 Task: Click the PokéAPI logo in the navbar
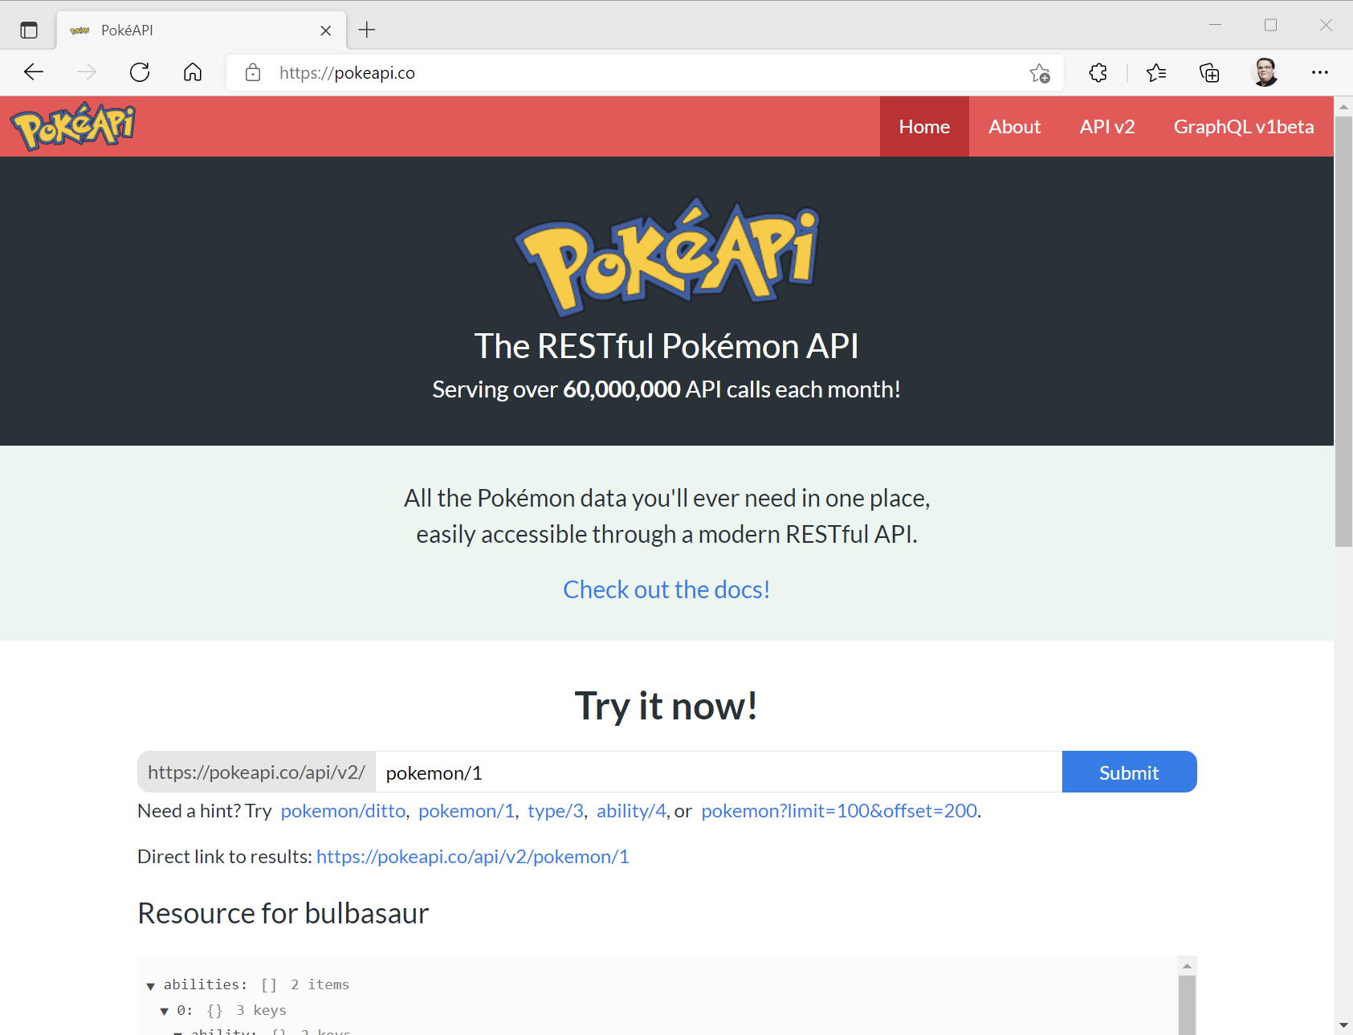pyautogui.click(x=72, y=126)
